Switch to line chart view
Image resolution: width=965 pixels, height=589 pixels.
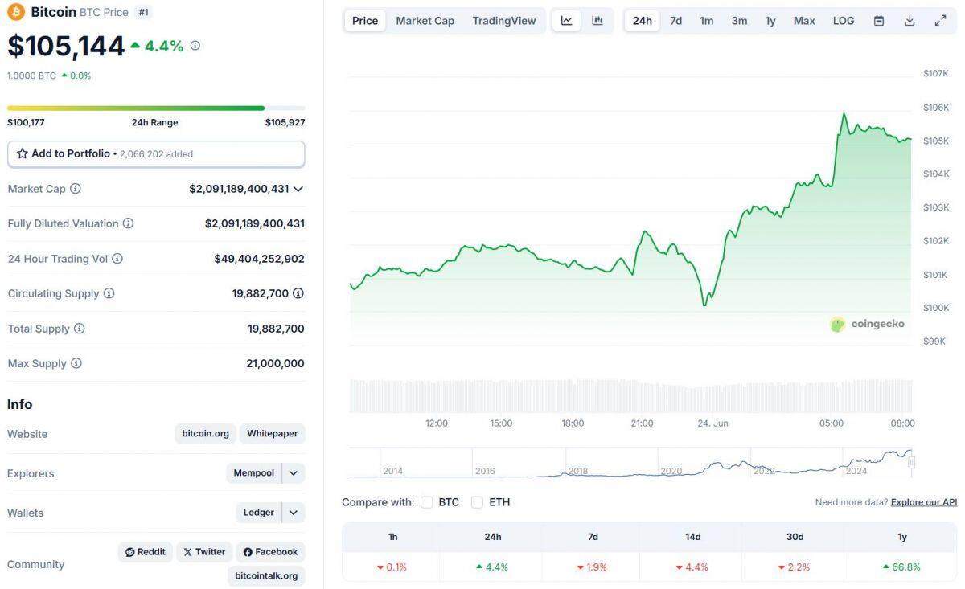567,21
